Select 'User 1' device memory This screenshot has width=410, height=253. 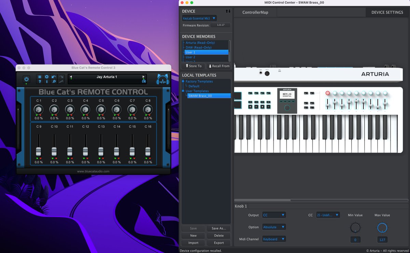pos(206,52)
